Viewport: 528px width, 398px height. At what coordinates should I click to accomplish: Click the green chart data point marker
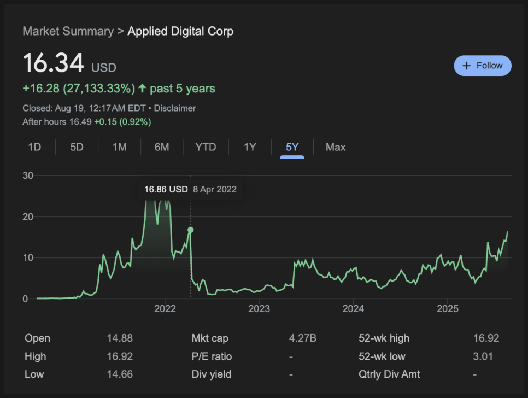click(191, 230)
